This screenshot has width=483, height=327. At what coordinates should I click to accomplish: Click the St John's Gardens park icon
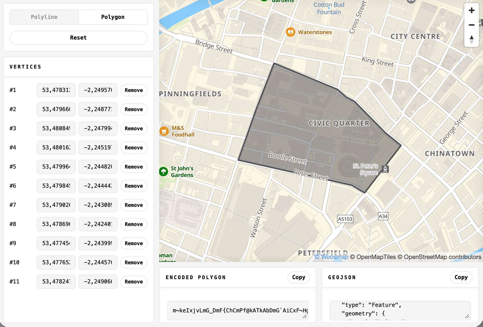(164, 172)
